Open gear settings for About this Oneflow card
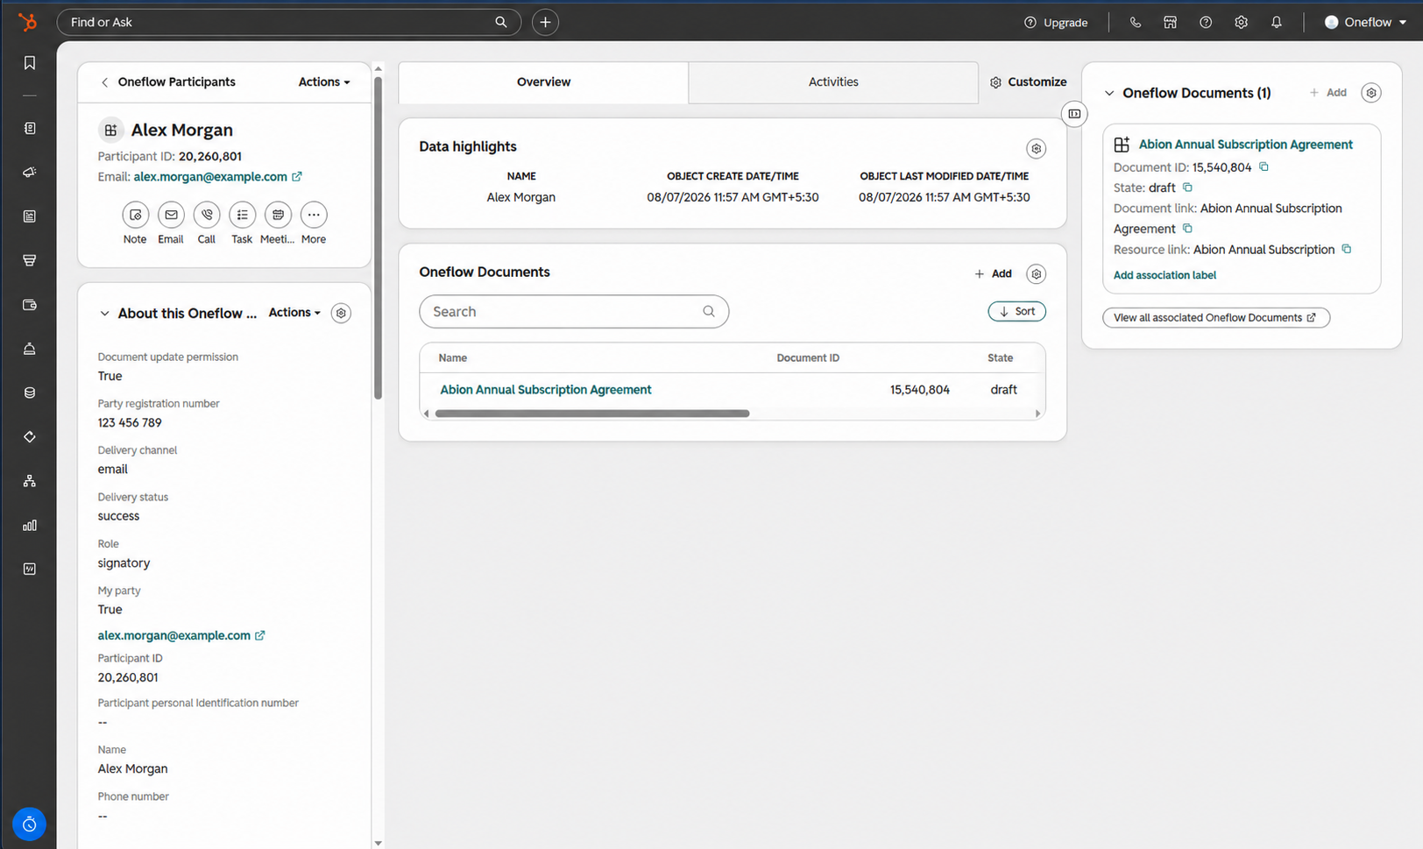This screenshot has height=849, width=1423. pos(341,313)
